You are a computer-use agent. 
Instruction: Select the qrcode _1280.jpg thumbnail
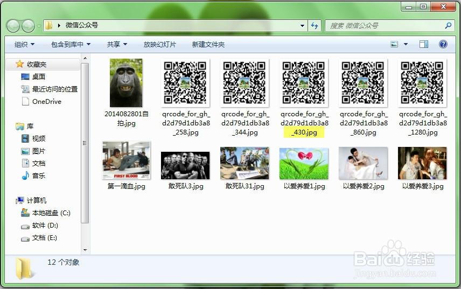[422, 83]
